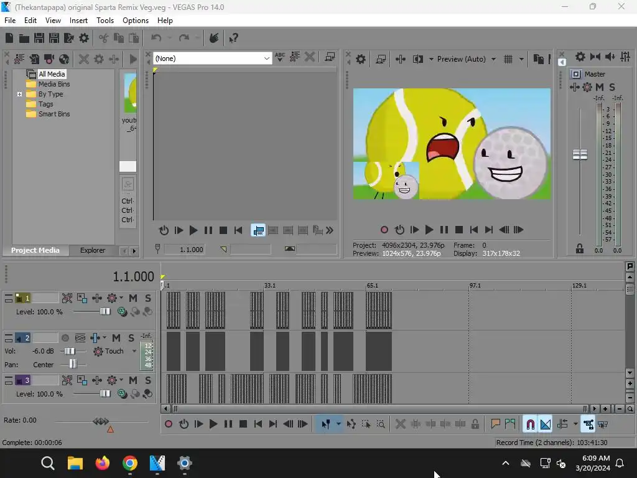The height and width of the screenshot is (478, 637).
Task: Toggle Automatic Crossfades button
Action: point(545,424)
